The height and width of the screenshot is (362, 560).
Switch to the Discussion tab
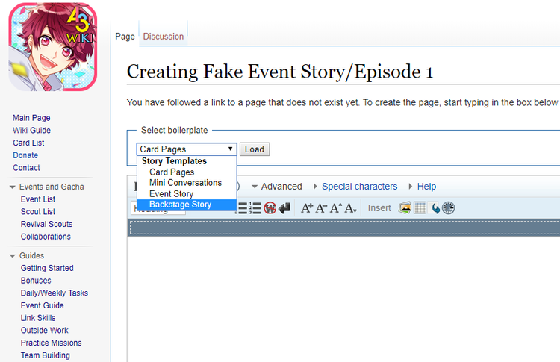[163, 36]
